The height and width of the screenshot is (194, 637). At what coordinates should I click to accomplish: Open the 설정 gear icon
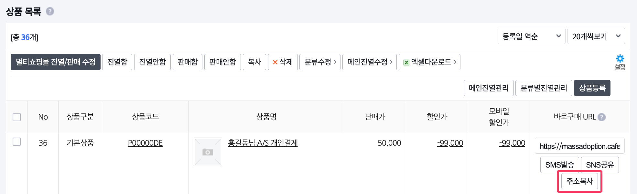click(x=620, y=62)
